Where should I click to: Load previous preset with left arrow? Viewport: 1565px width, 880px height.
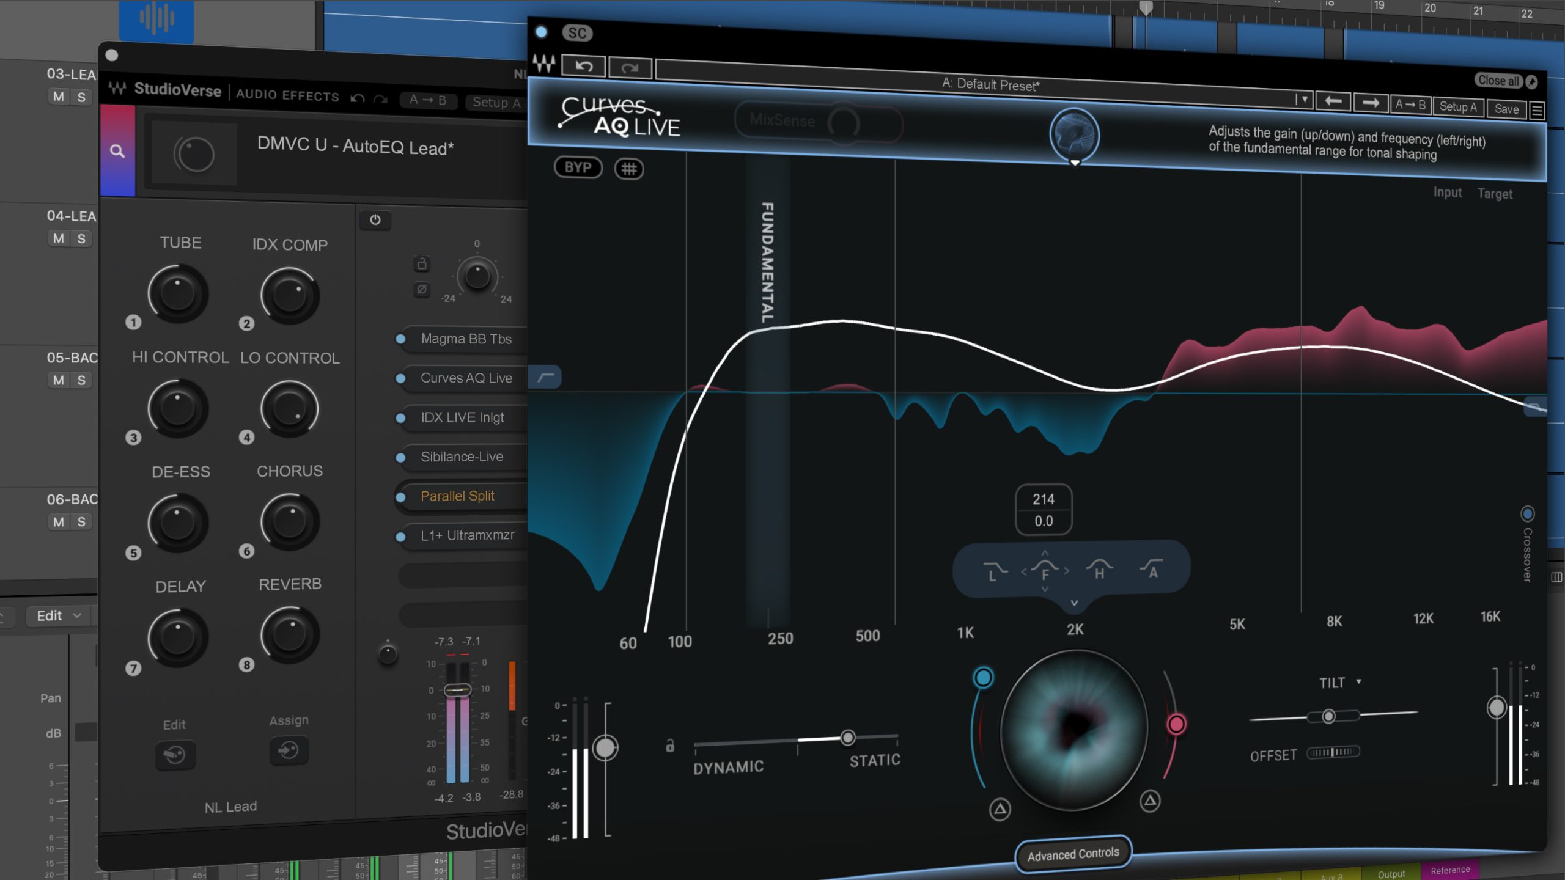click(1333, 101)
